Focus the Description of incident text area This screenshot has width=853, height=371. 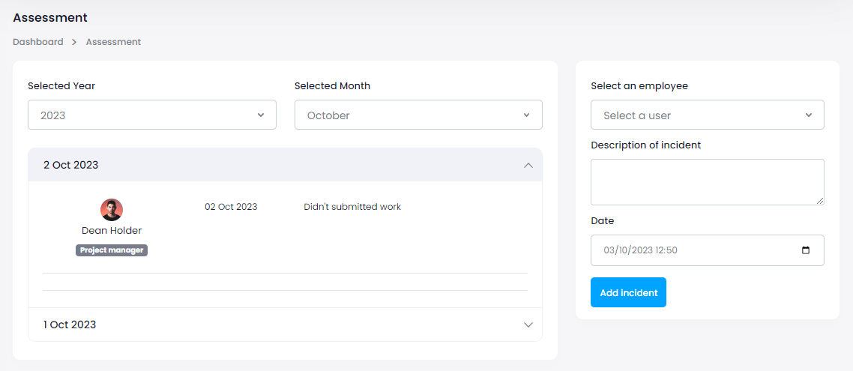click(x=707, y=181)
